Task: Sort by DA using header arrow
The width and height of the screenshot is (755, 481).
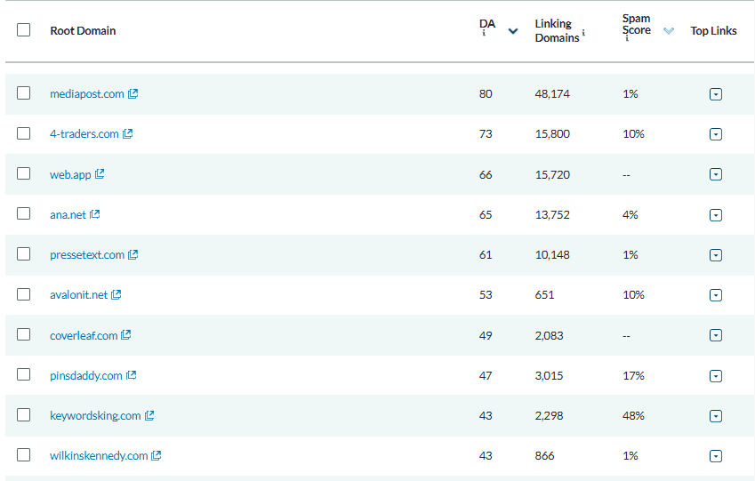Action: [512, 31]
